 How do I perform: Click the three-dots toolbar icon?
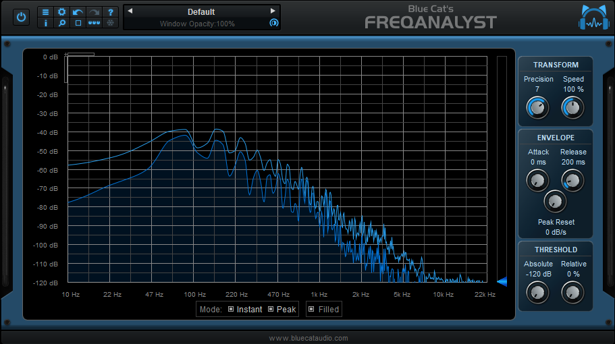94,23
